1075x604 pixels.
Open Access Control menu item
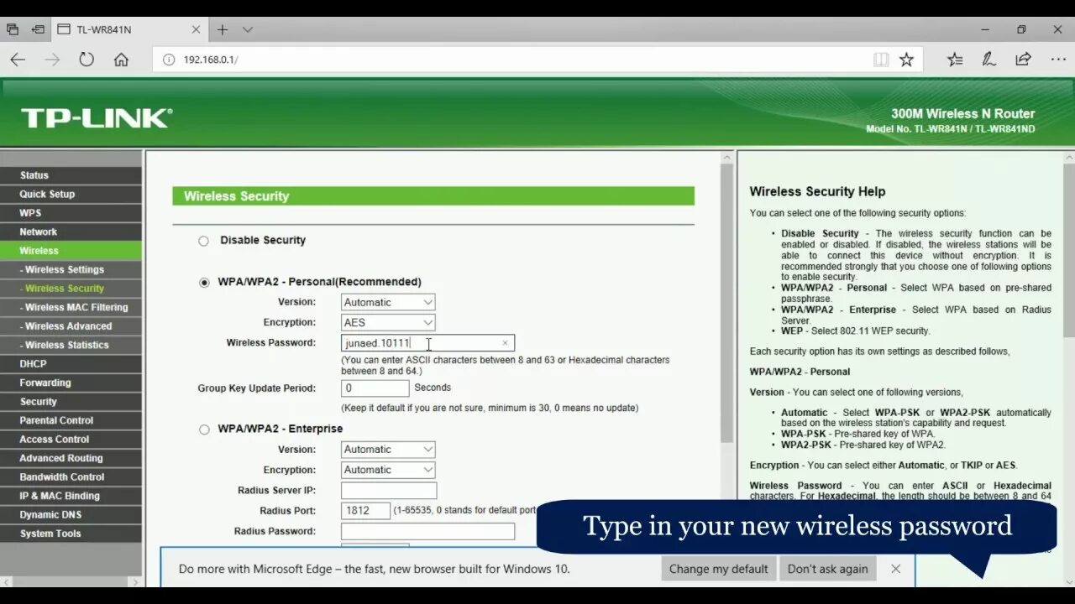coord(71,440)
